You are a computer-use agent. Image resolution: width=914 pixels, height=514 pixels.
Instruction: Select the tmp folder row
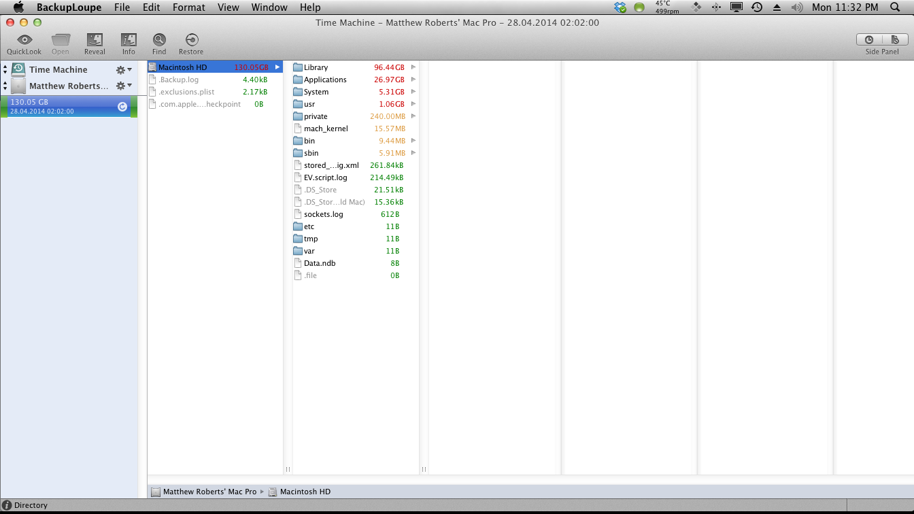[356, 239]
